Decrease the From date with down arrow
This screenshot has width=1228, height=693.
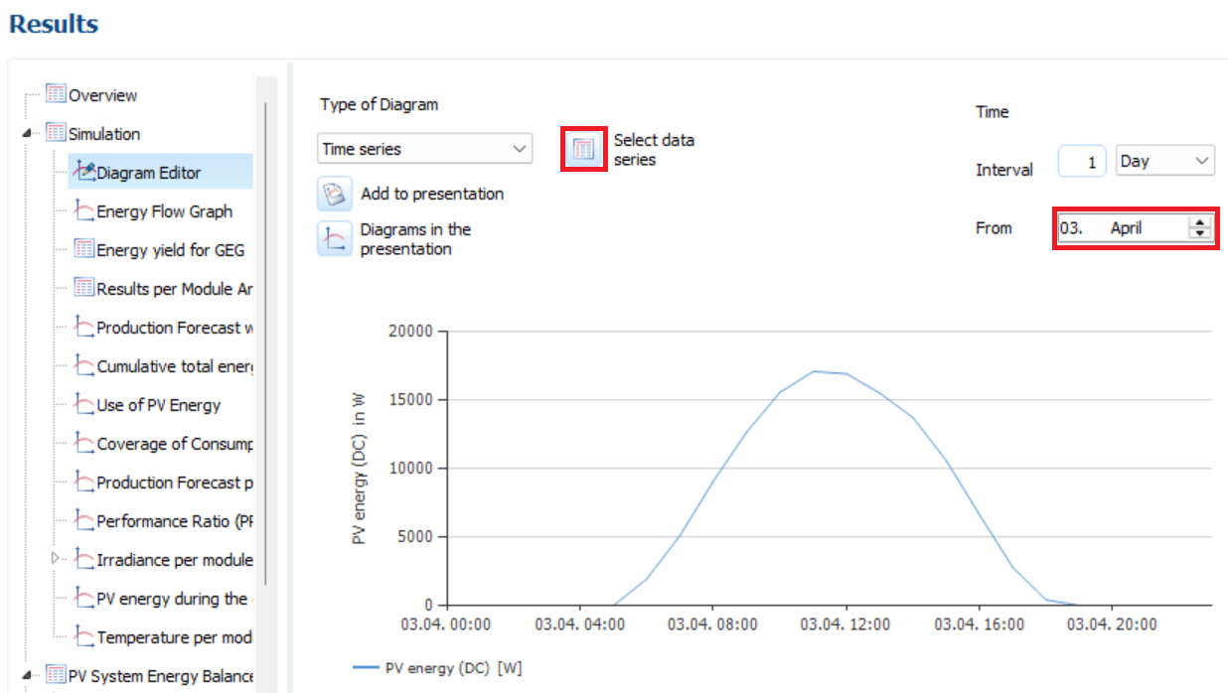1200,233
